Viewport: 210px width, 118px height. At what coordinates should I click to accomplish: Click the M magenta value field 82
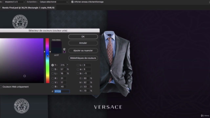click(86, 82)
